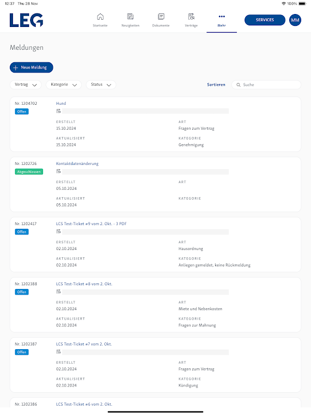Click ticket number Nr. 1202726
The height and width of the screenshot is (415, 311).
click(26, 163)
